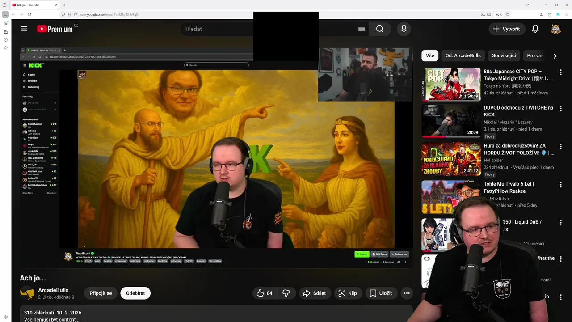This screenshot has height=322, width=572.
Task: Reset zoom level 160 % indicator
Action: click(x=498, y=14)
